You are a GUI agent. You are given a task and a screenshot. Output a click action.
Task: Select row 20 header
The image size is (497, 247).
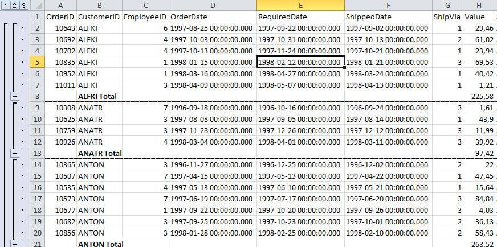pos(38,233)
